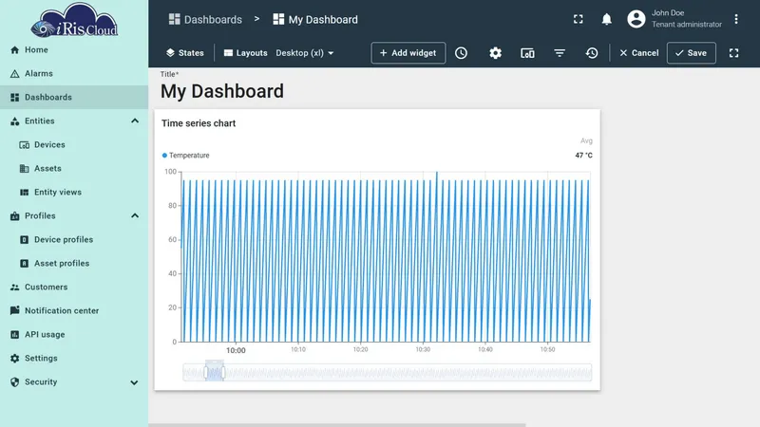This screenshot has height=427, width=760.
Task: Click the right handle of chart zoom slider
Action: (x=223, y=372)
